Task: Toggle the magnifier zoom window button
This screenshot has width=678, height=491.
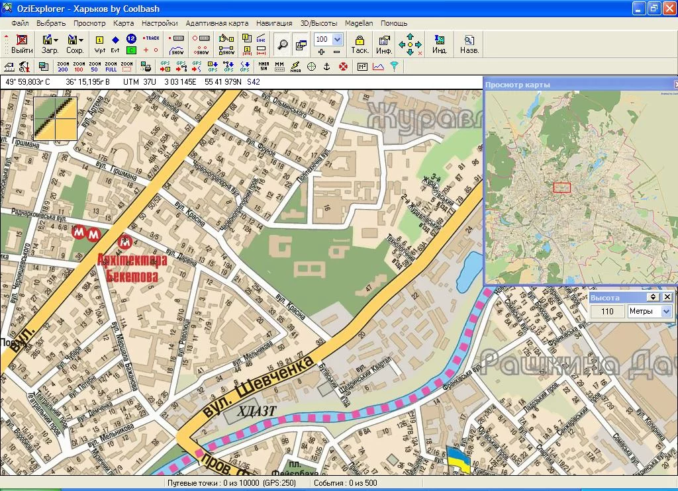Action: (x=283, y=45)
